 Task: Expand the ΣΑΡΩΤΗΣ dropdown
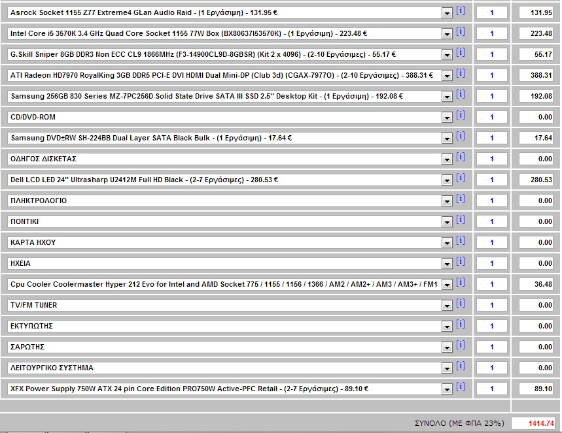tap(447, 347)
